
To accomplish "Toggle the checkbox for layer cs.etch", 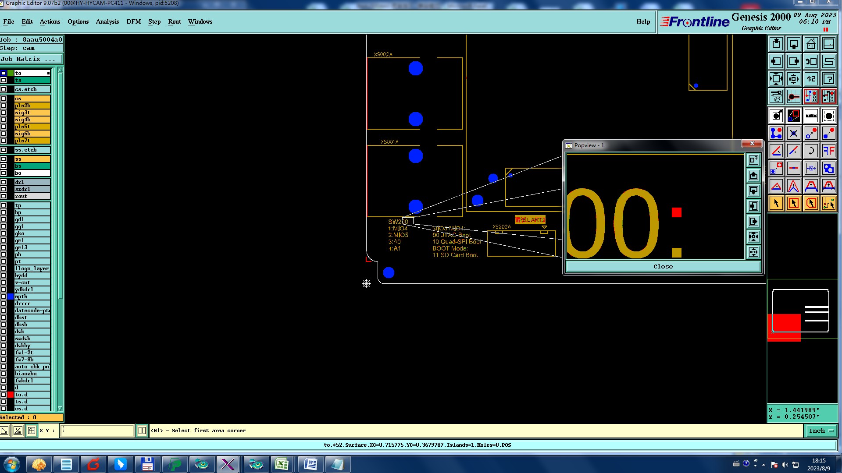I will 4,89.
